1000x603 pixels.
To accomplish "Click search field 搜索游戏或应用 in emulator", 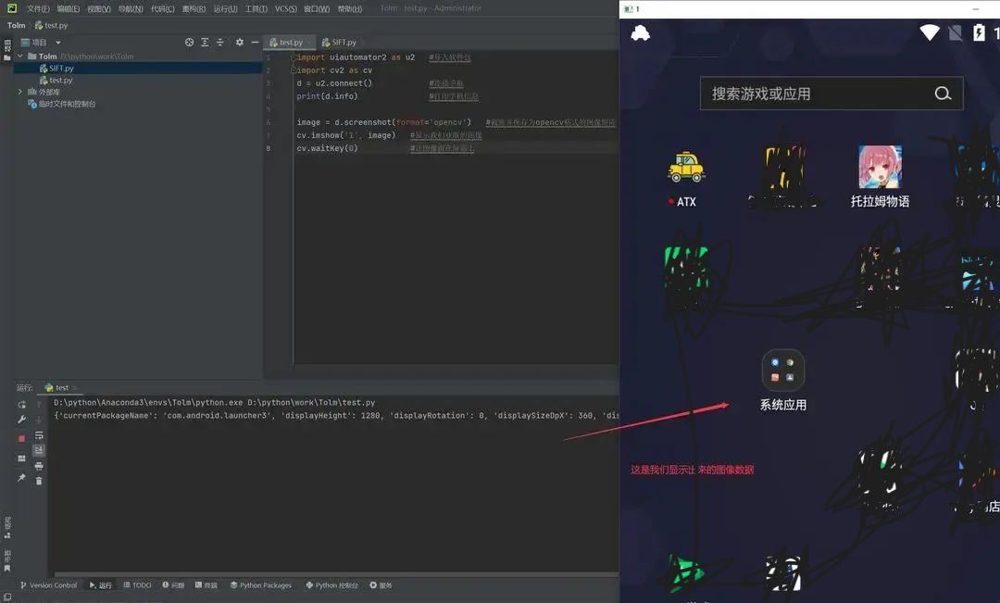I will point(831,94).
